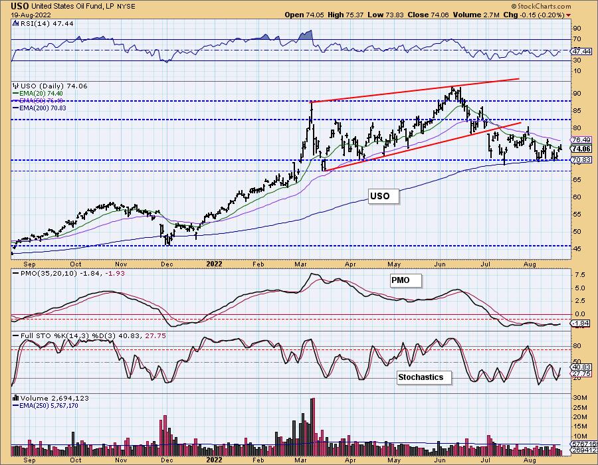Click the Close 74.06 header value
The width and height of the screenshot is (598, 465).
pyautogui.click(x=429, y=15)
